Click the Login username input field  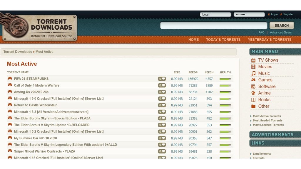coord(215,14)
